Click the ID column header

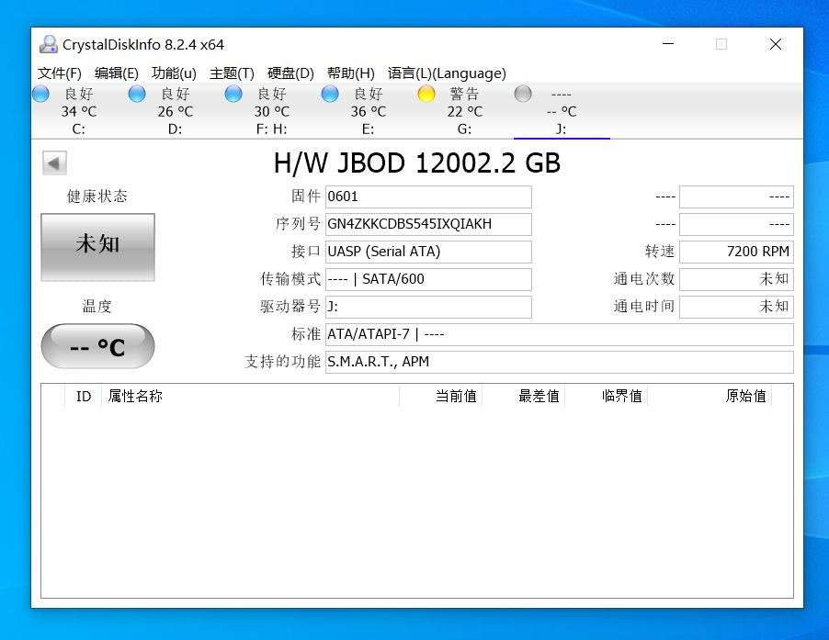click(x=84, y=396)
